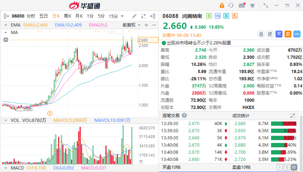Click the current price 2.660
Screen dimensions: 303x172
(x=175, y=26)
